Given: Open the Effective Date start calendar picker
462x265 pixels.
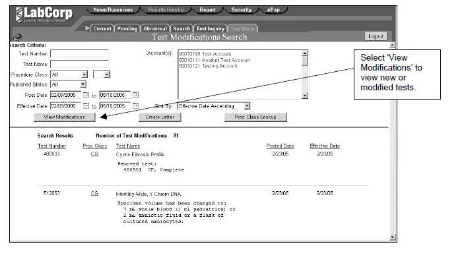Looking at the screenshot, I should pyautogui.click(x=86, y=105).
